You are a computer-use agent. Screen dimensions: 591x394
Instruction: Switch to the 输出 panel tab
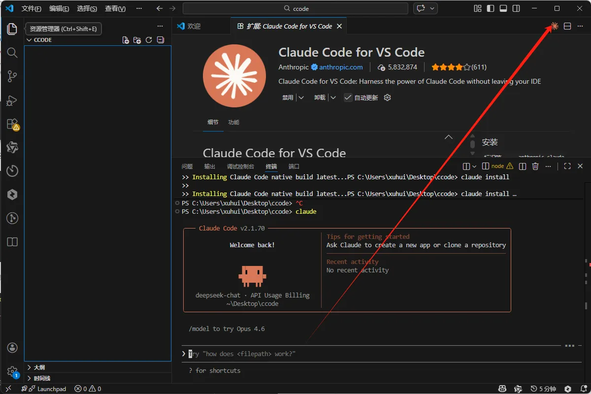pyautogui.click(x=210, y=166)
